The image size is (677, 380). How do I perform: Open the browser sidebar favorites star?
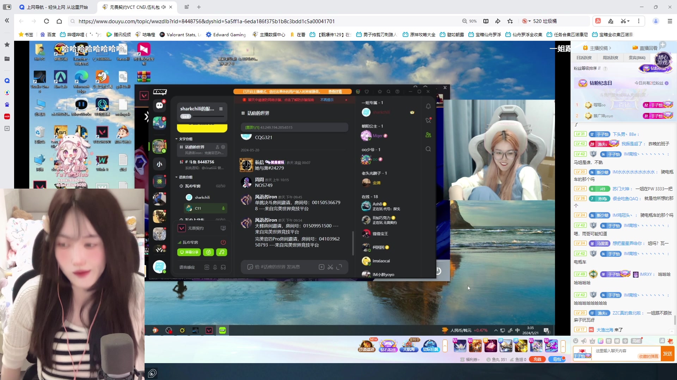tap(7, 45)
